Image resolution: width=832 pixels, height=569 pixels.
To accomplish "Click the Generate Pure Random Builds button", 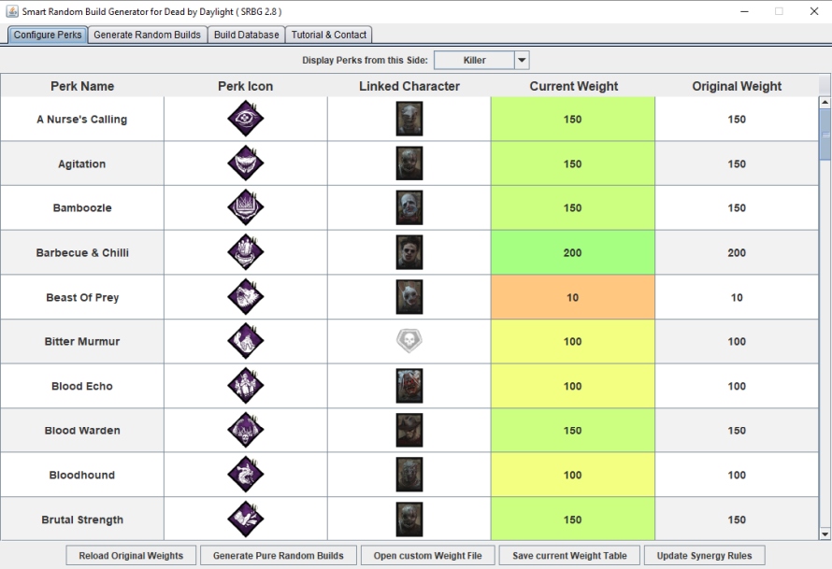I will [278, 555].
